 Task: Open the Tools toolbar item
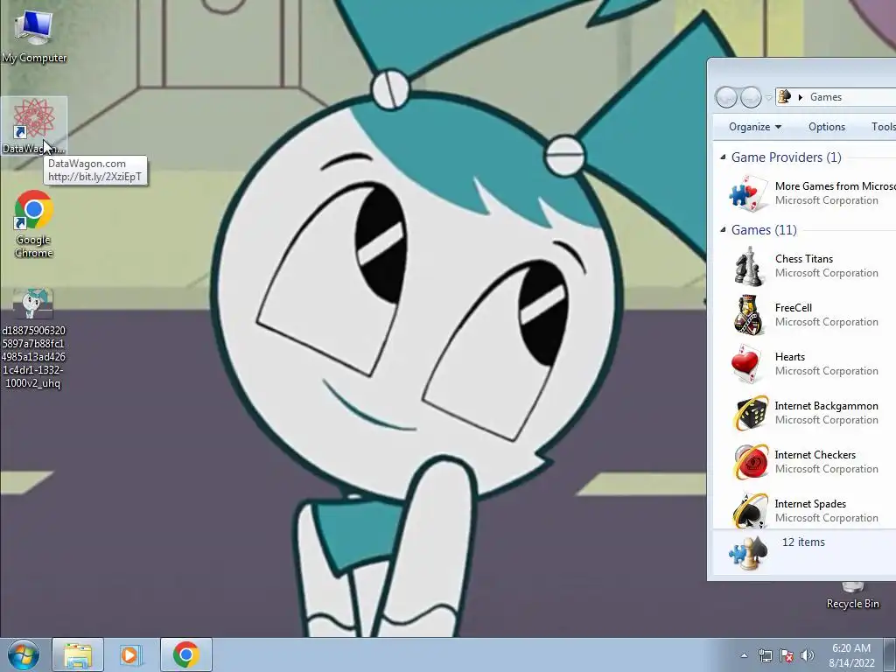pyautogui.click(x=883, y=127)
